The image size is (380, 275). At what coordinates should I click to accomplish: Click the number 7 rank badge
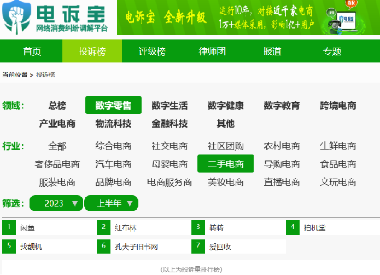pyautogui.click(x=198, y=247)
